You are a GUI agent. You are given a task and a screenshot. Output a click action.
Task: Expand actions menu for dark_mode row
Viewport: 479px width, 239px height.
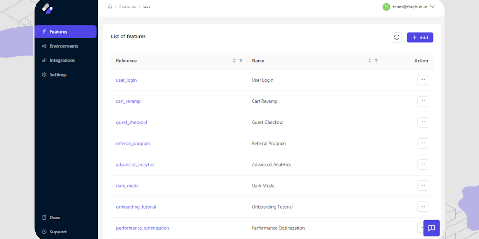coord(422,185)
